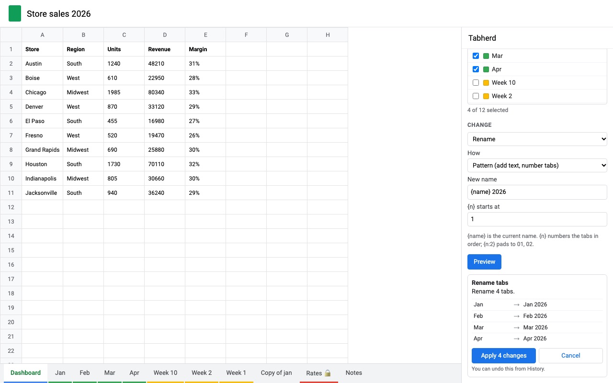This screenshot has width=613, height=383.
Task: Select the Jacksonville cell
Action: click(43, 193)
